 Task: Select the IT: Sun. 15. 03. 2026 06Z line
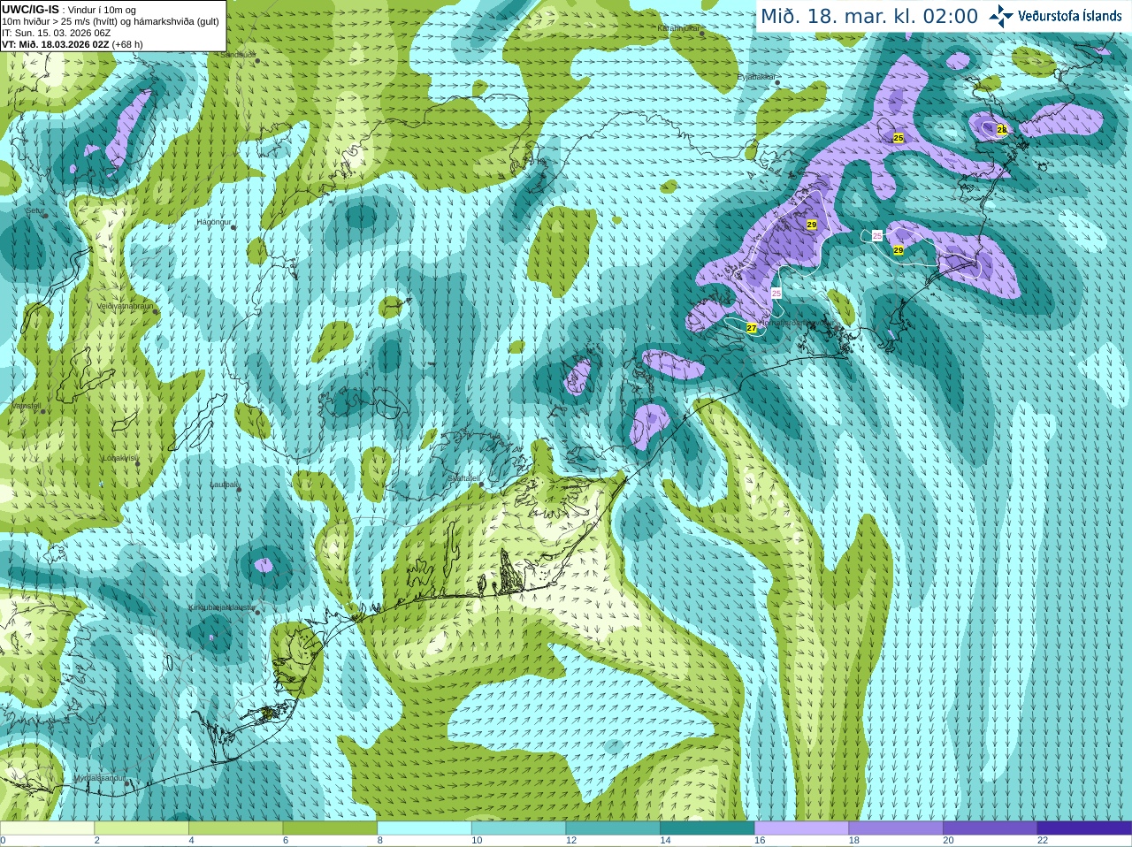56,33
